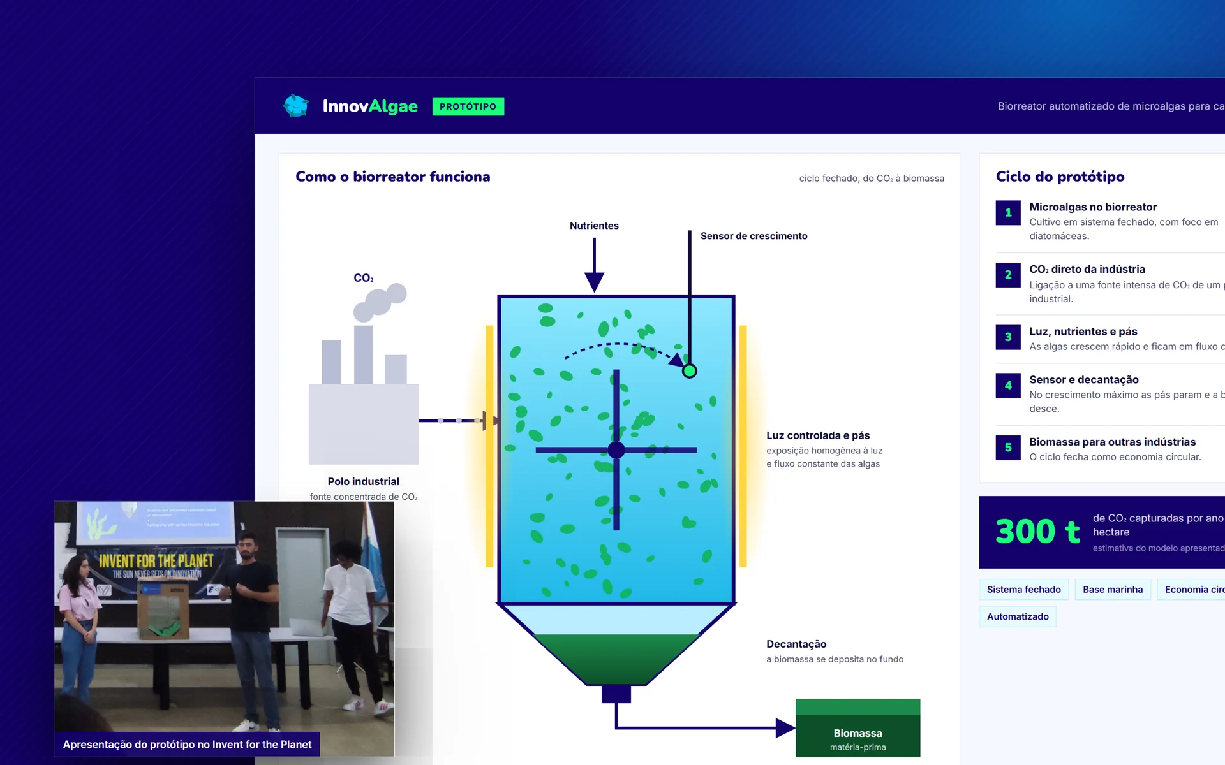The height and width of the screenshot is (765, 1225).
Task: Click the Sensor e decantação step title
Action: (x=1083, y=380)
